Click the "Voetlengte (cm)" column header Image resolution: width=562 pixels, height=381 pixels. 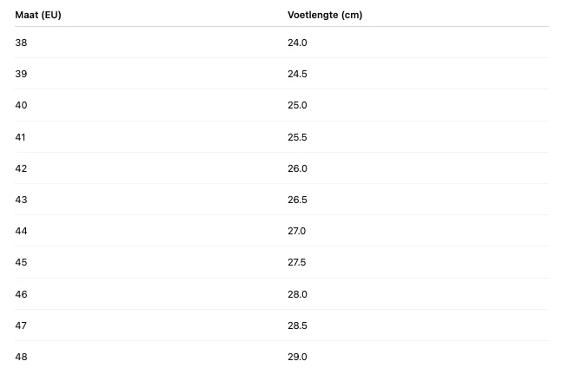pyautogui.click(x=325, y=16)
